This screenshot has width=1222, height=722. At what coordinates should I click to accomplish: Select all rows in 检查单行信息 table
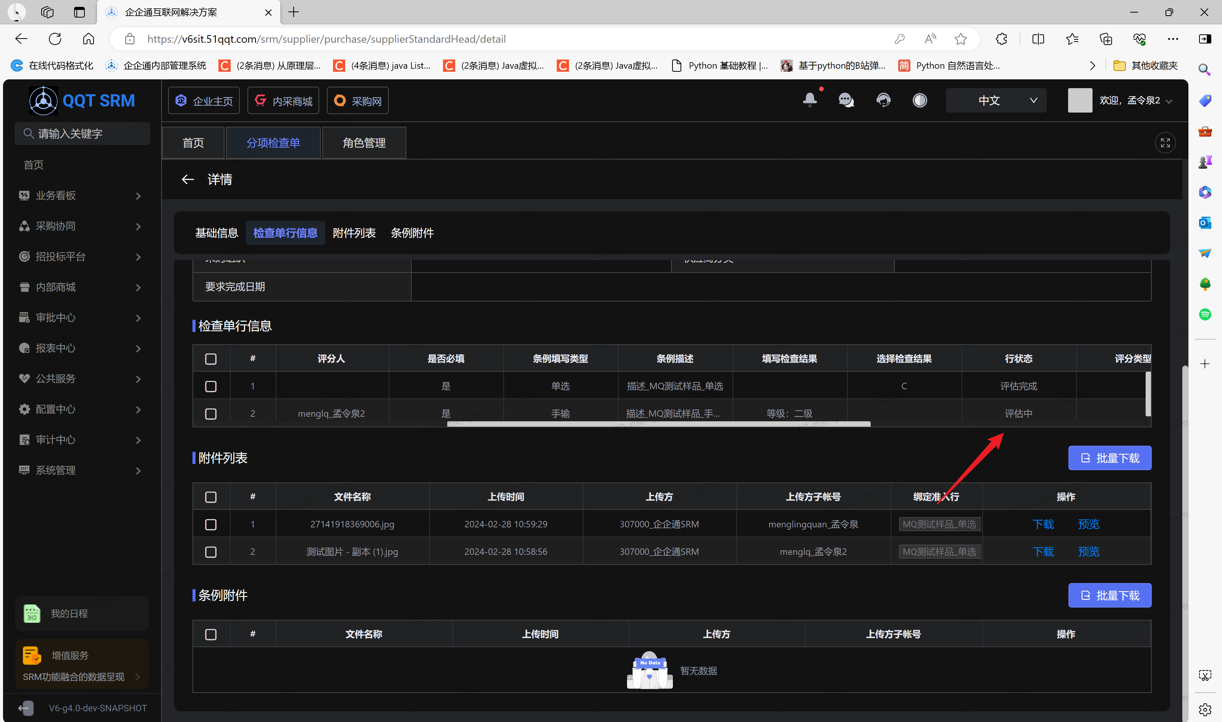pos(211,359)
